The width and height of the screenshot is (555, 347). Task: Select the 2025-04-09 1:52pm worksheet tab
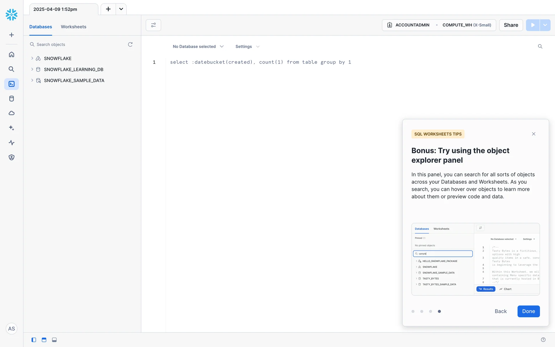(x=55, y=9)
